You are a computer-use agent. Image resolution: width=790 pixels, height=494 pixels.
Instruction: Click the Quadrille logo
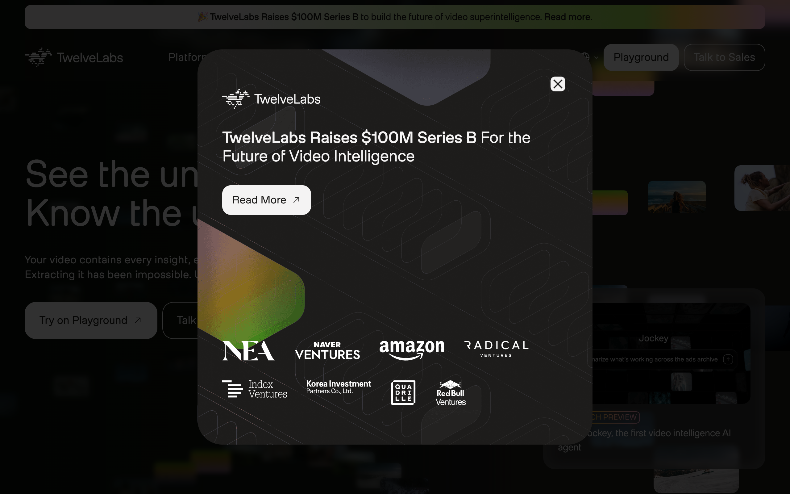(403, 392)
